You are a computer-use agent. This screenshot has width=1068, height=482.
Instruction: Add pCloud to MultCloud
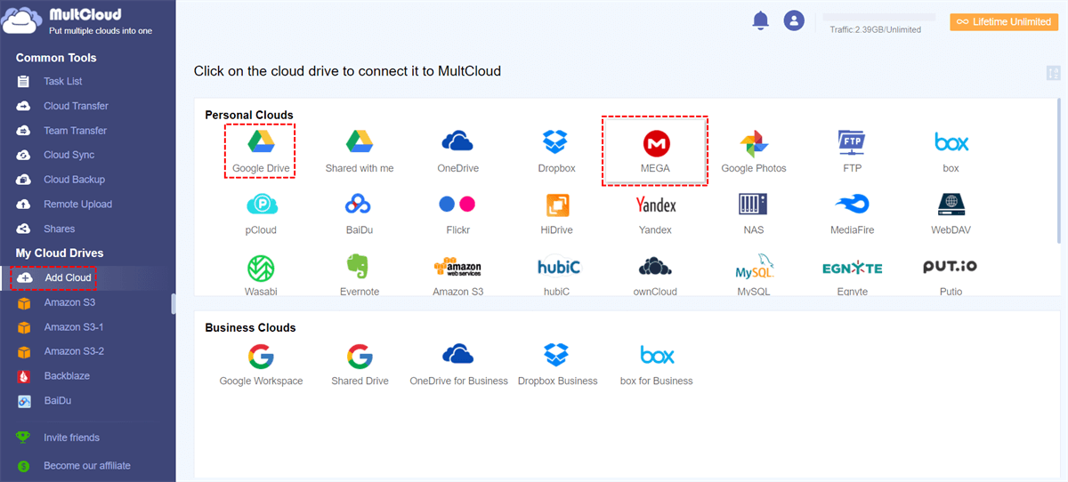pos(261,213)
